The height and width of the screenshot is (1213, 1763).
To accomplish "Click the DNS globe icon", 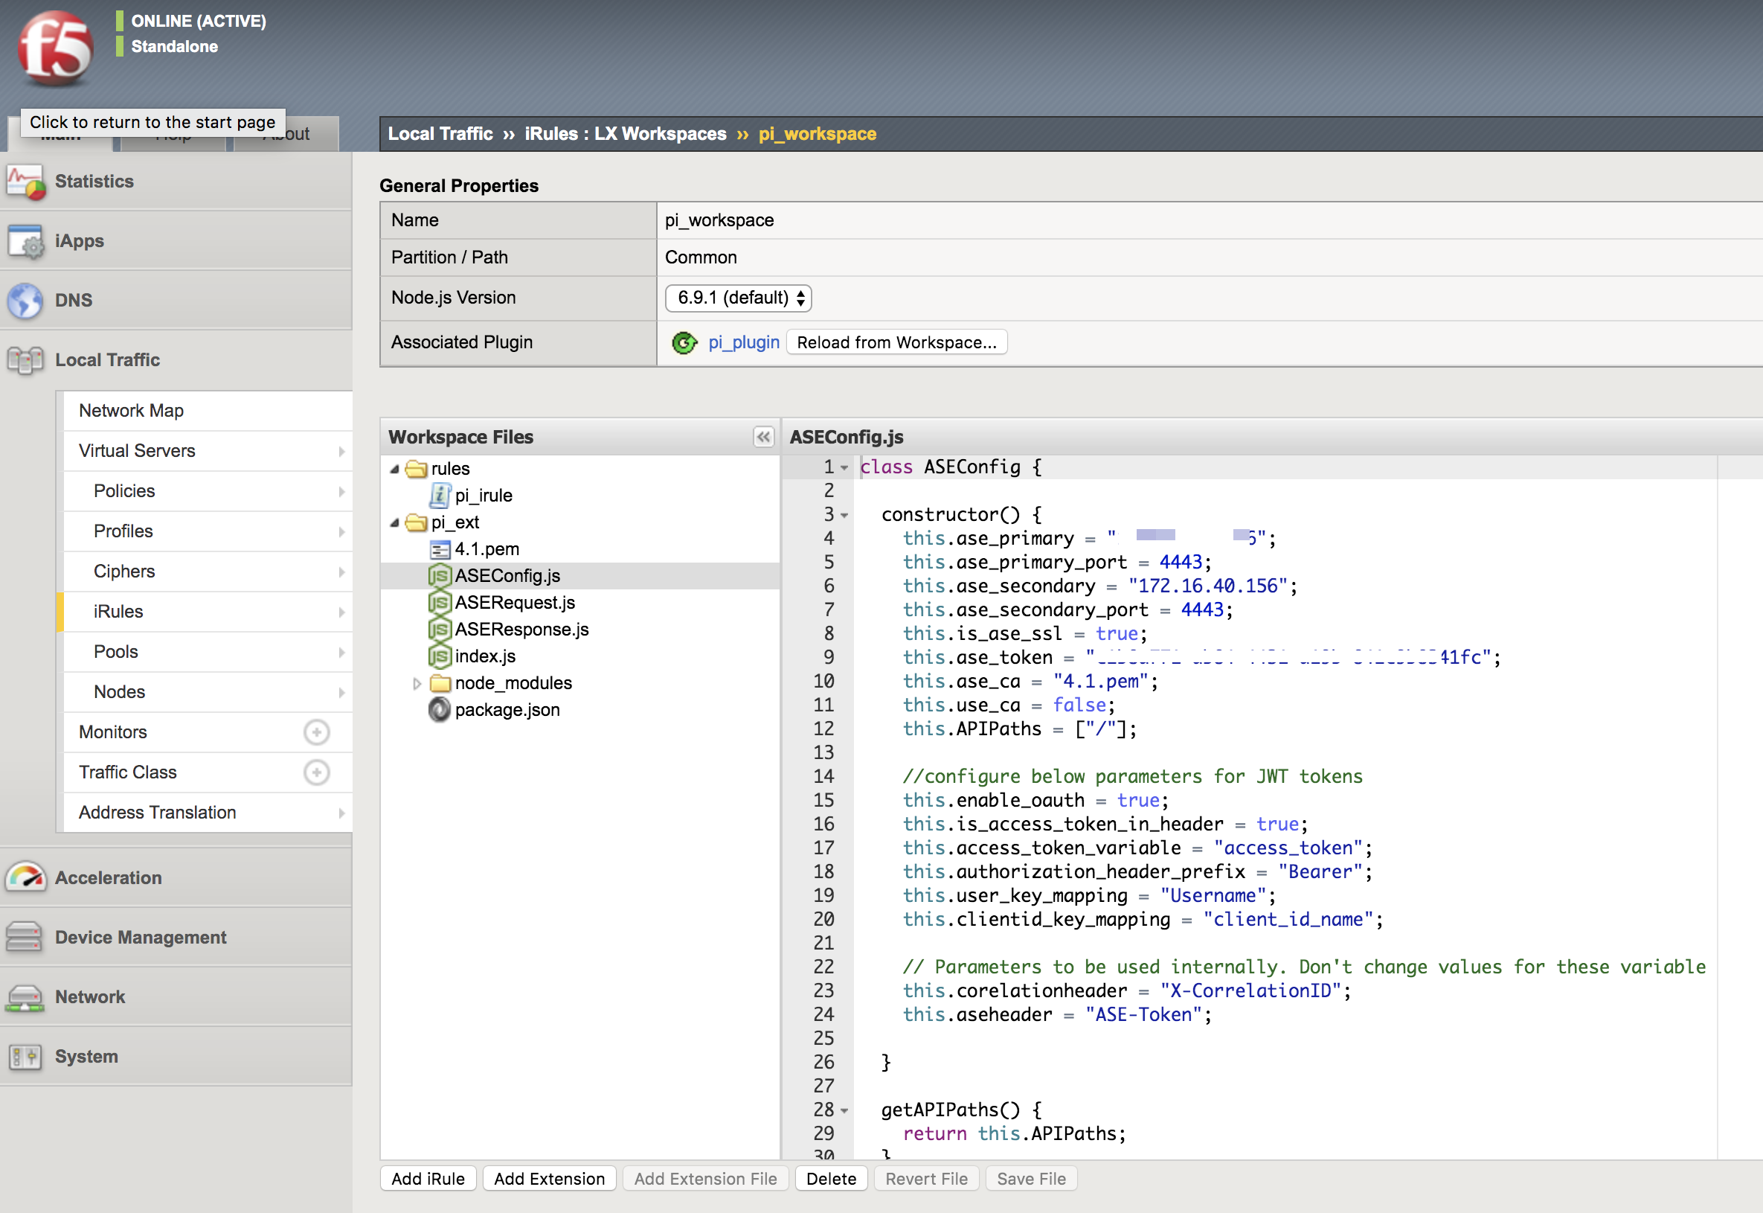I will click(25, 300).
